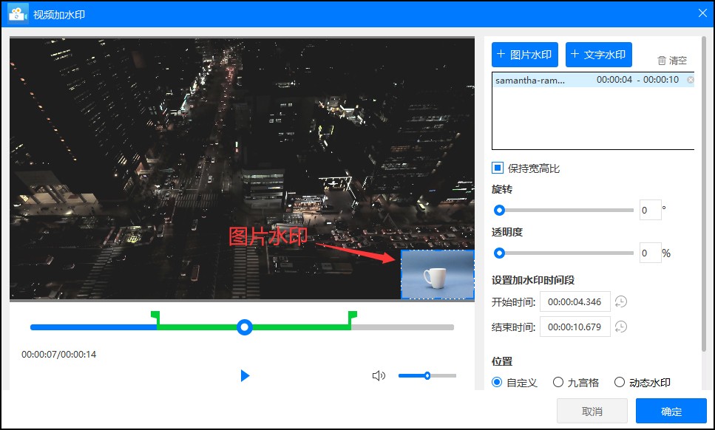The width and height of the screenshot is (715, 430).
Task: Click the 透明度 slider handle
Action: [499, 253]
